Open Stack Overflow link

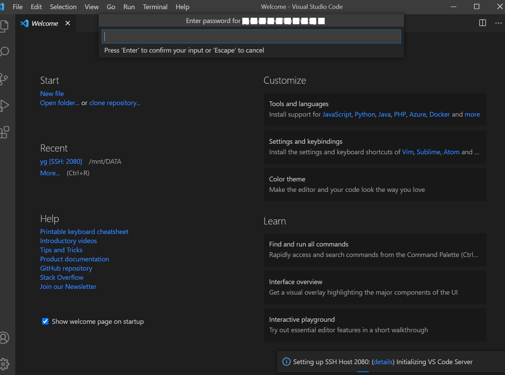(62, 277)
